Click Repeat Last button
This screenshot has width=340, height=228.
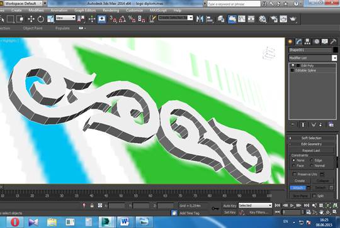click(311, 150)
